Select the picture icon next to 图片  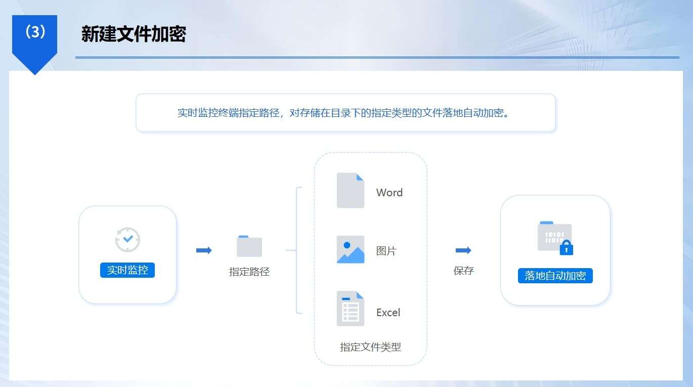(x=350, y=249)
